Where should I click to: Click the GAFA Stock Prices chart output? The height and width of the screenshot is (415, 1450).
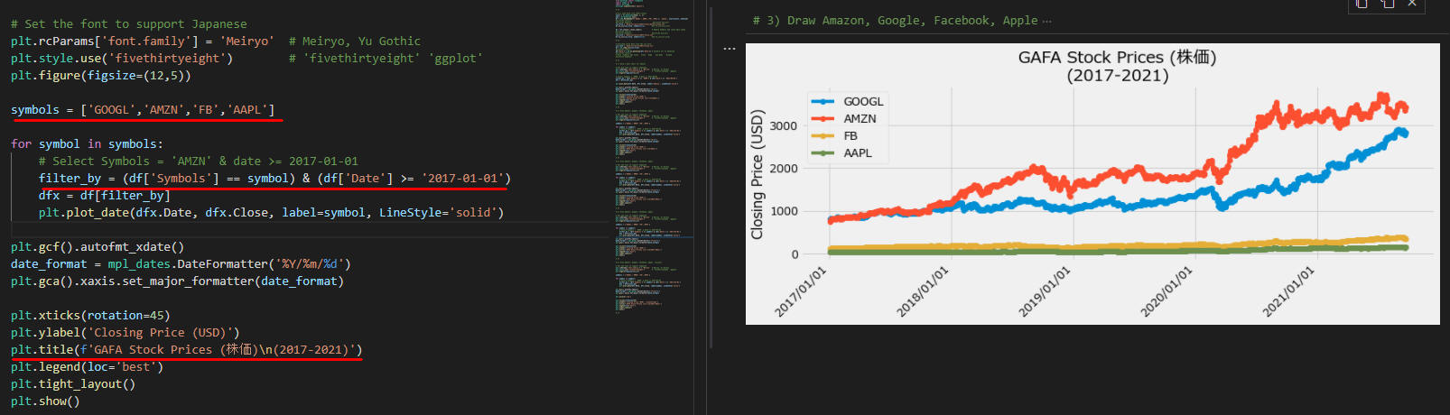coord(1092,184)
